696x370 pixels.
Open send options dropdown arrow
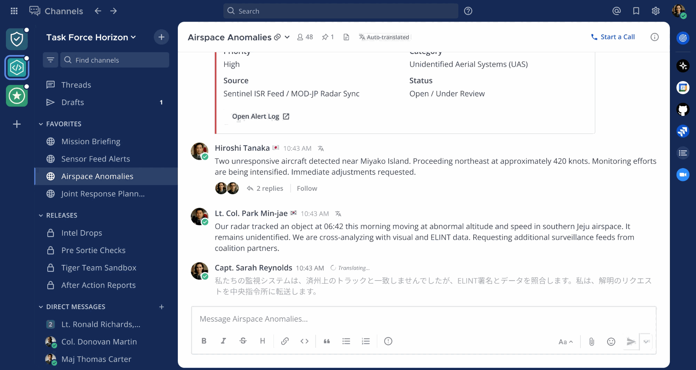(x=646, y=341)
